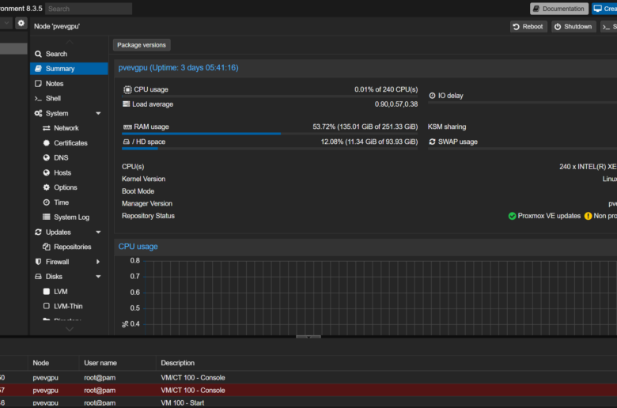Screen dimensions: 617x408
Task: Click the Firewall shield icon
Action: 38,262
